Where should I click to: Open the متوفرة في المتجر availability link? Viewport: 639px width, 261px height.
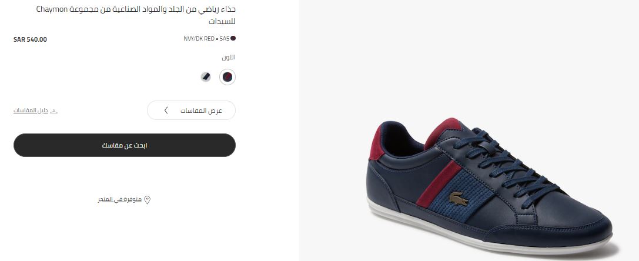pyautogui.click(x=120, y=200)
